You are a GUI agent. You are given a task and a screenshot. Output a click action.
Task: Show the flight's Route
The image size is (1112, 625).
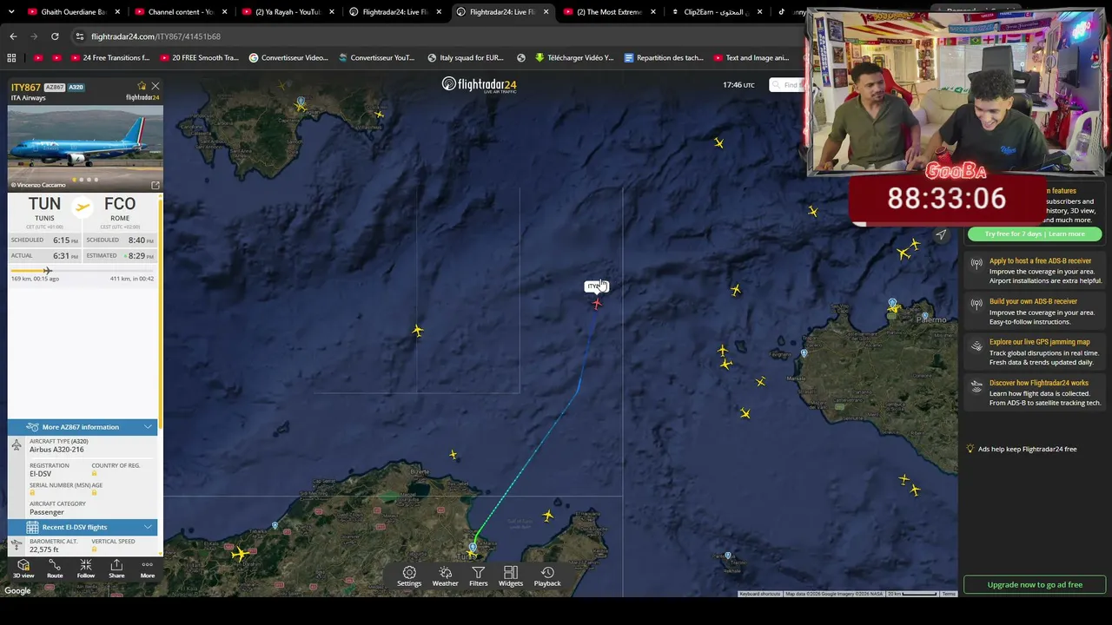55,569
